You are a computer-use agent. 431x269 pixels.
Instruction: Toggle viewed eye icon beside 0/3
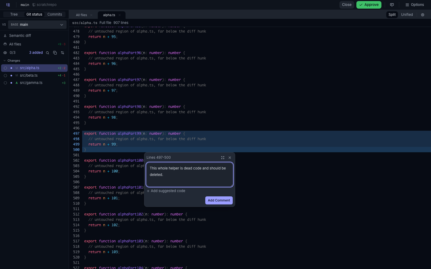(x=5, y=53)
